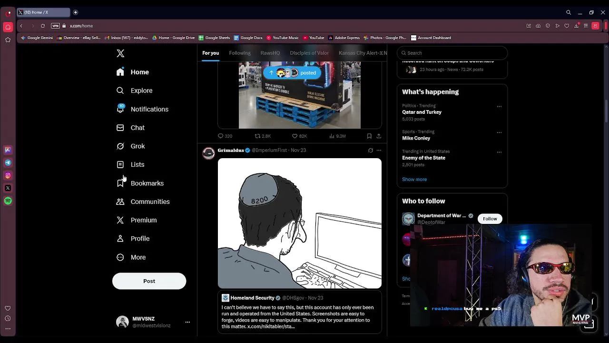Screen dimensions: 609x343
Task: Open options for Enemy of the State trend
Action: (x=499, y=152)
